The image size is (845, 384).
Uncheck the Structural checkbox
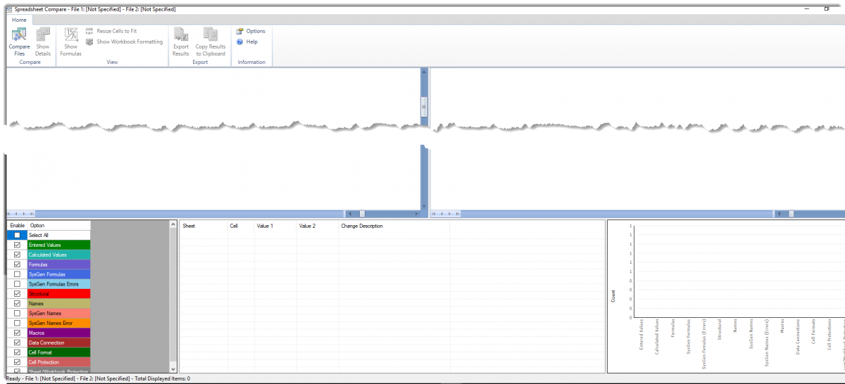click(x=17, y=293)
